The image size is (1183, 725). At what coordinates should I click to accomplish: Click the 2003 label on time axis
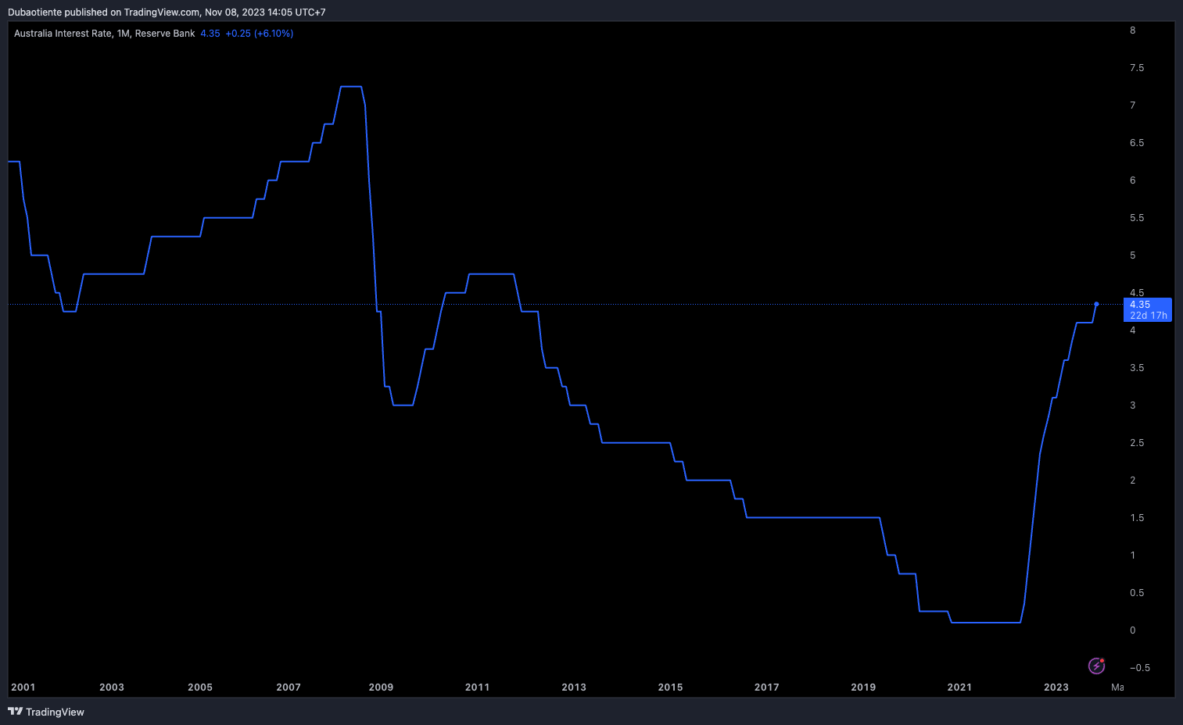[112, 687]
